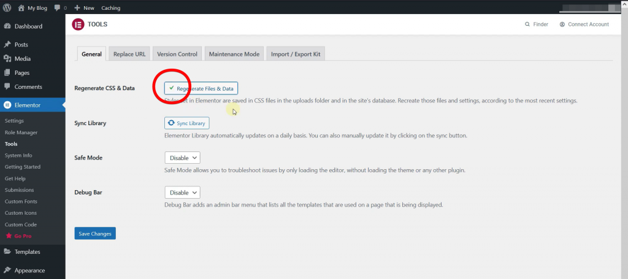Open Custom Icons submenu
628x279 pixels.
[21, 213]
